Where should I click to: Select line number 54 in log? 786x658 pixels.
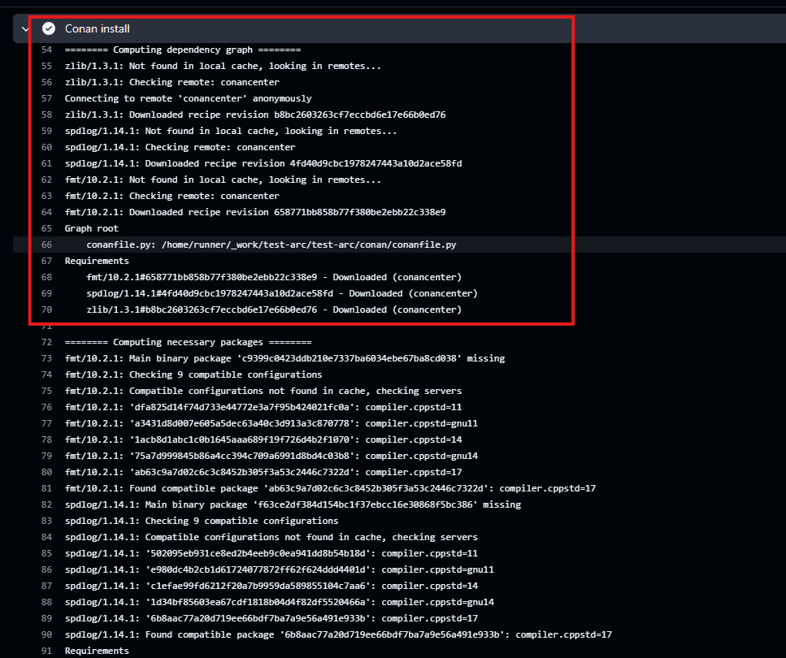click(x=46, y=50)
